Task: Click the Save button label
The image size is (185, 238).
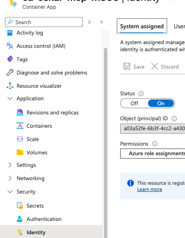Action: pos(139,67)
